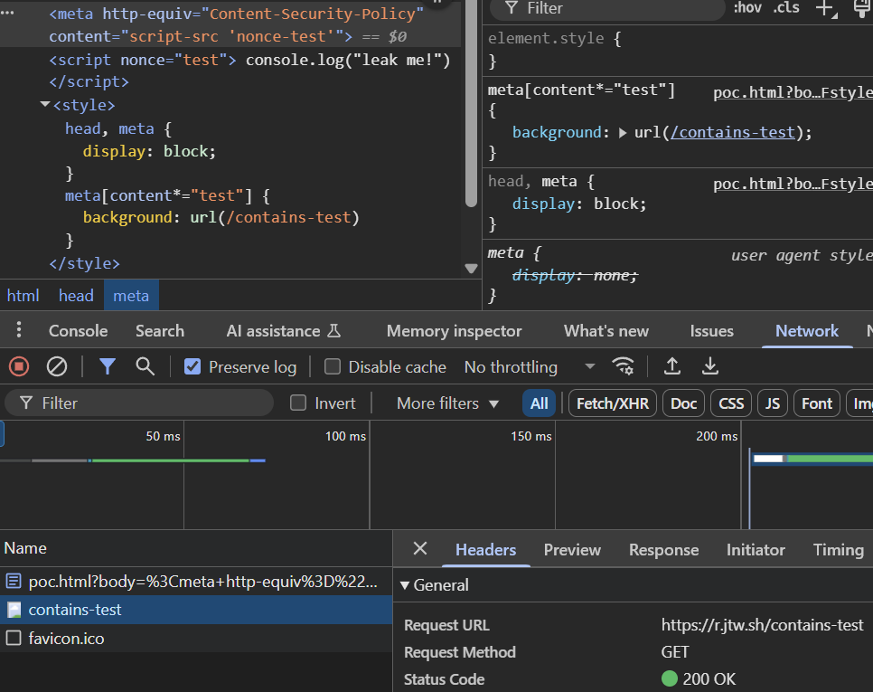Open element actions ellipsis in DOM tree

8,14
